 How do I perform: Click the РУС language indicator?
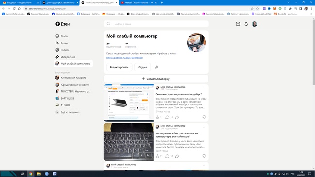[292, 174]
